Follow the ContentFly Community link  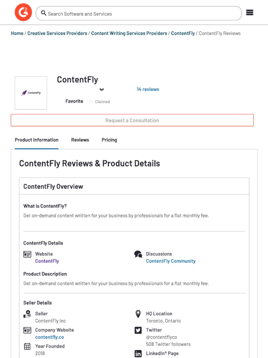(x=171, y=261)
